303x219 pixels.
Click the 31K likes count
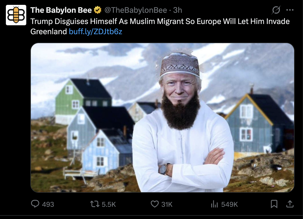[167, 204]
